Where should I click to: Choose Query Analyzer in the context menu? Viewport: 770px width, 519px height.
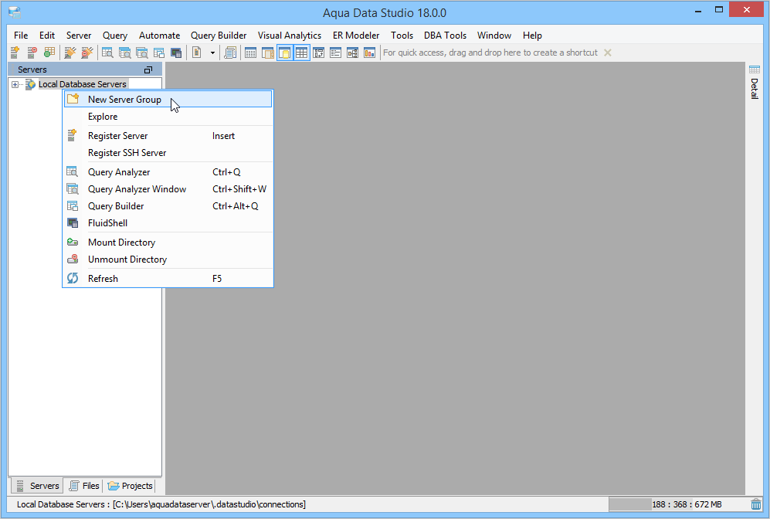[168, 172]
